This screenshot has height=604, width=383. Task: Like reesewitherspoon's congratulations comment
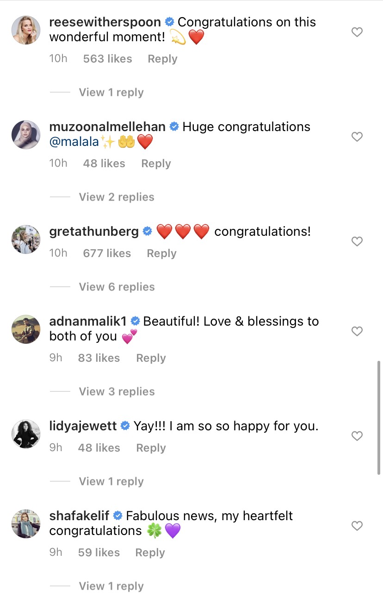click(357, 32)
